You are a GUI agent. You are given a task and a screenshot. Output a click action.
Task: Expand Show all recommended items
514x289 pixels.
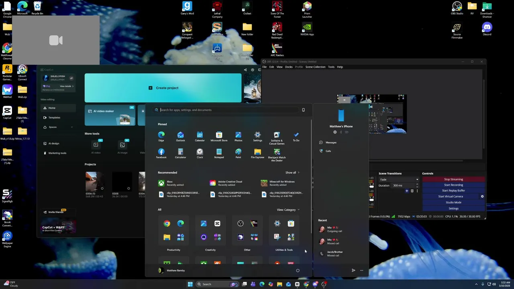point(292,173)
